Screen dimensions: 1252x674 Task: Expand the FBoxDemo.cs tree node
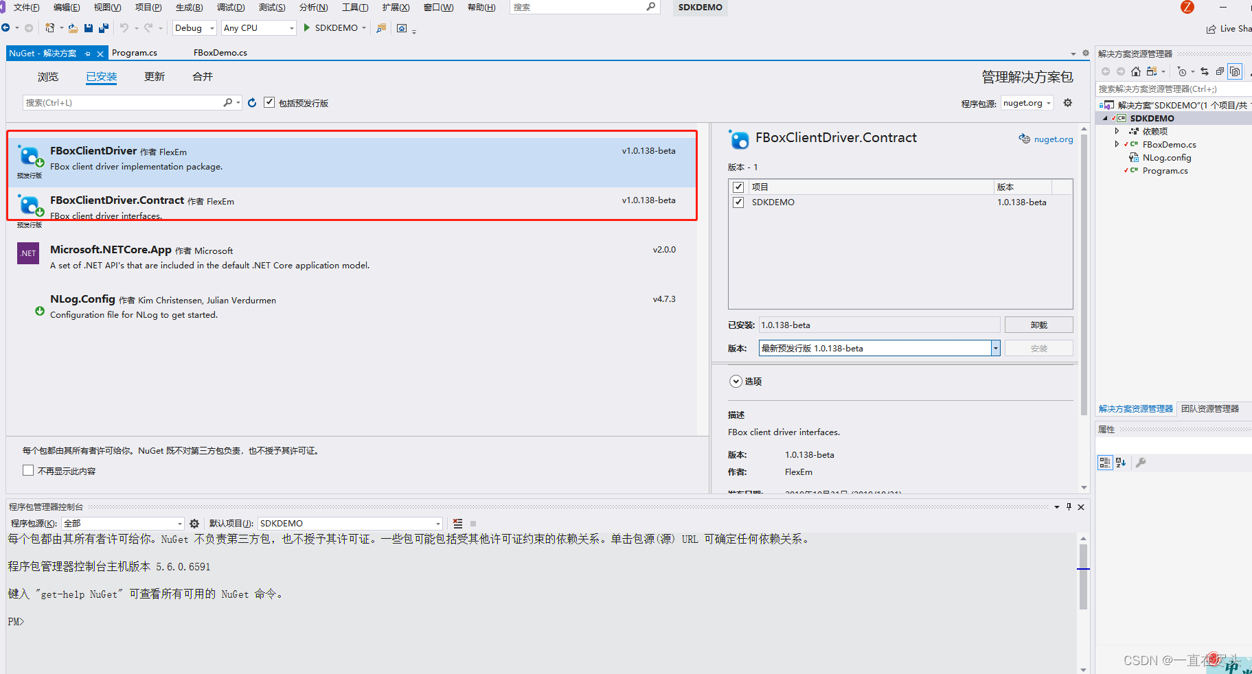coord(1117,144)
